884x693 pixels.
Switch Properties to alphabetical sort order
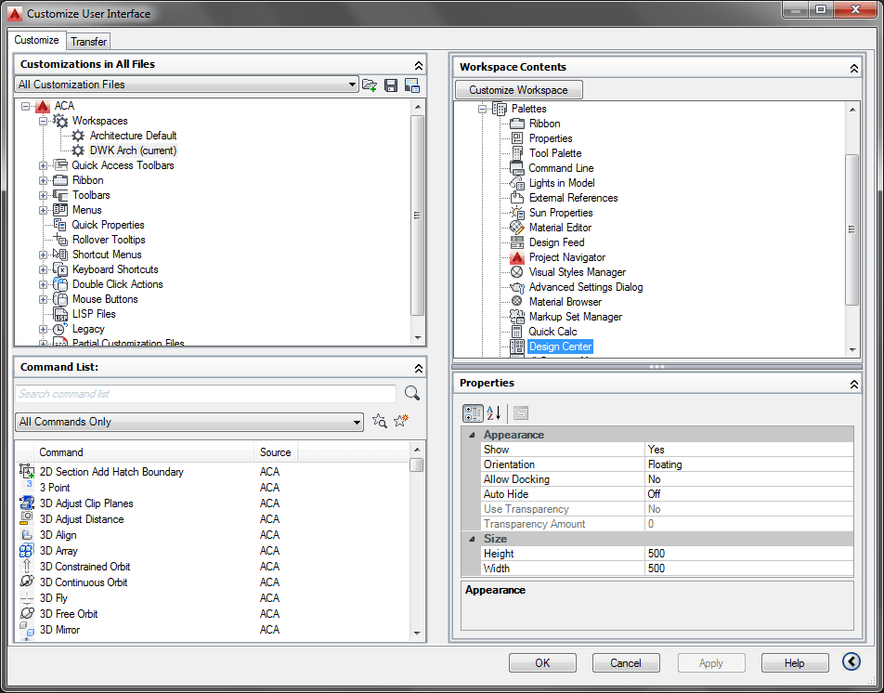tap(493, 412)
